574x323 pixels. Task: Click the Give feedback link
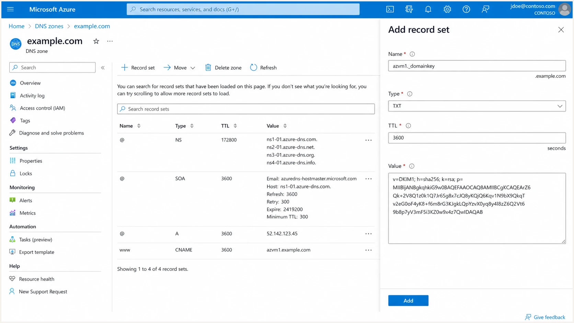(x=545, y=317)
